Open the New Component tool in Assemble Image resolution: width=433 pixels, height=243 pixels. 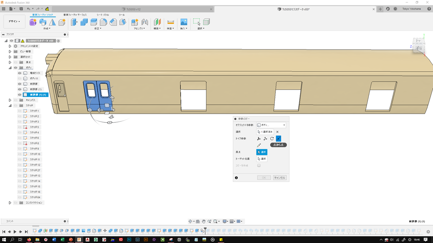(x=135, y=22)
